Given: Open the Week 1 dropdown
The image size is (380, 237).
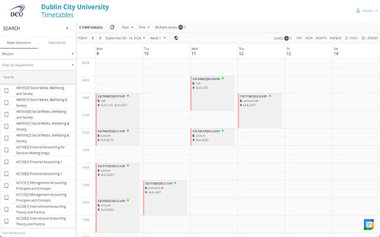Looking at the screenshot, I should (x=158, y=38).
